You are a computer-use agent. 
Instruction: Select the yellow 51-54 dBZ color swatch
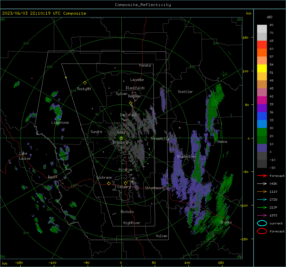[x=262, y=69]
